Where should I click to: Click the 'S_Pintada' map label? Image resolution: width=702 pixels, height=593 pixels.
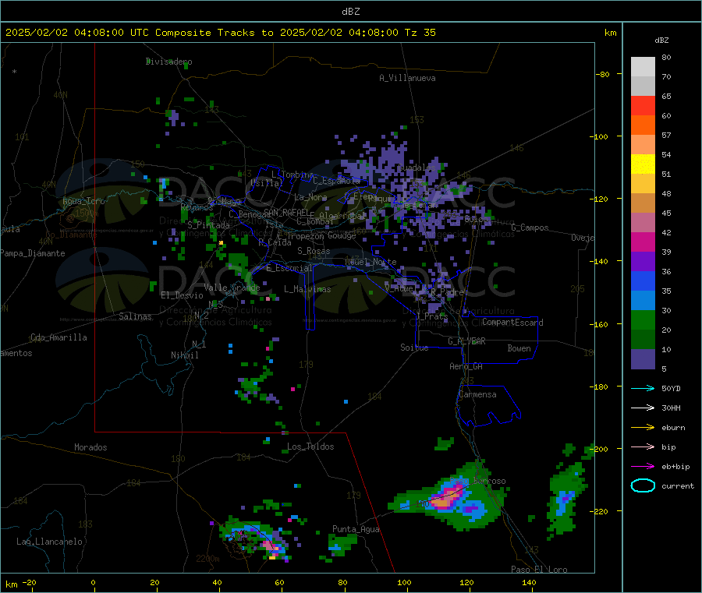tap(208, 225)
